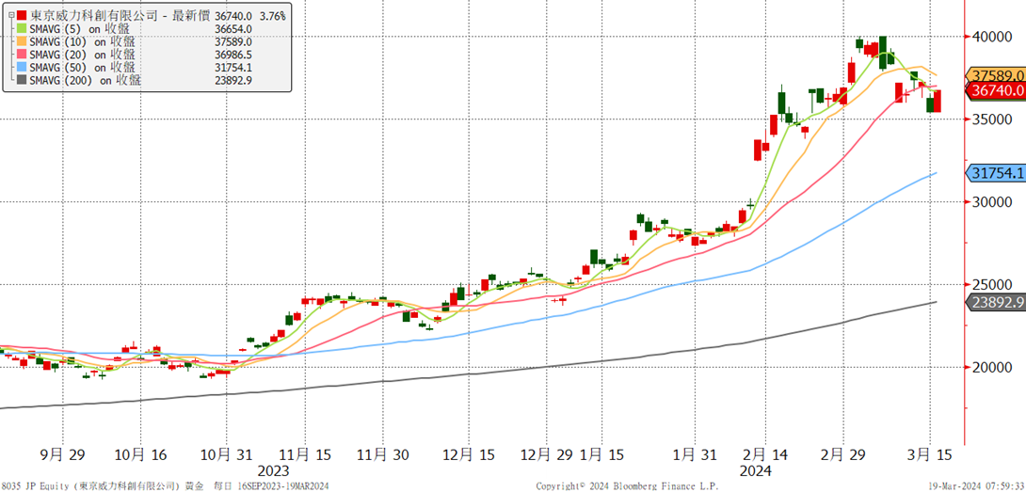Click the gray SMAVG (200) color swatch
Screen dimensions: 1026x492
pyautogui.click(x=23, y=81)
